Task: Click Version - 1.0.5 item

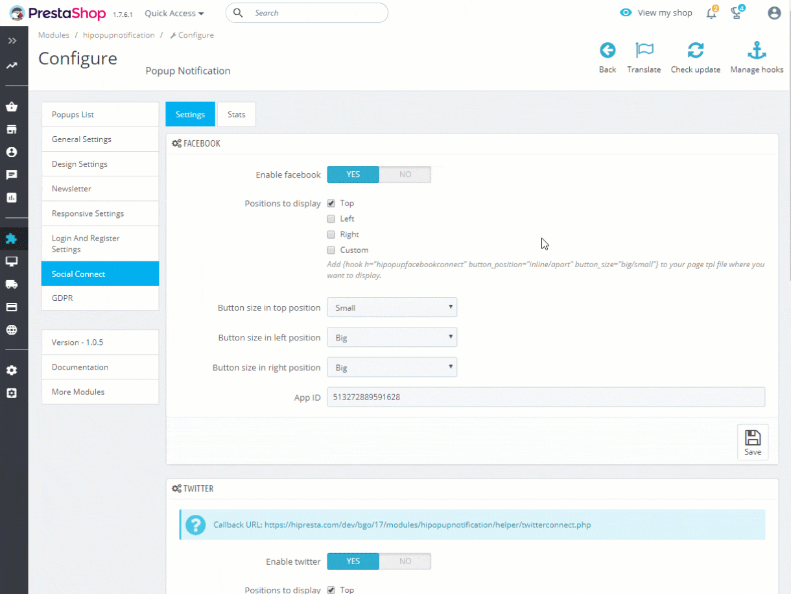Action: [100, 342]
